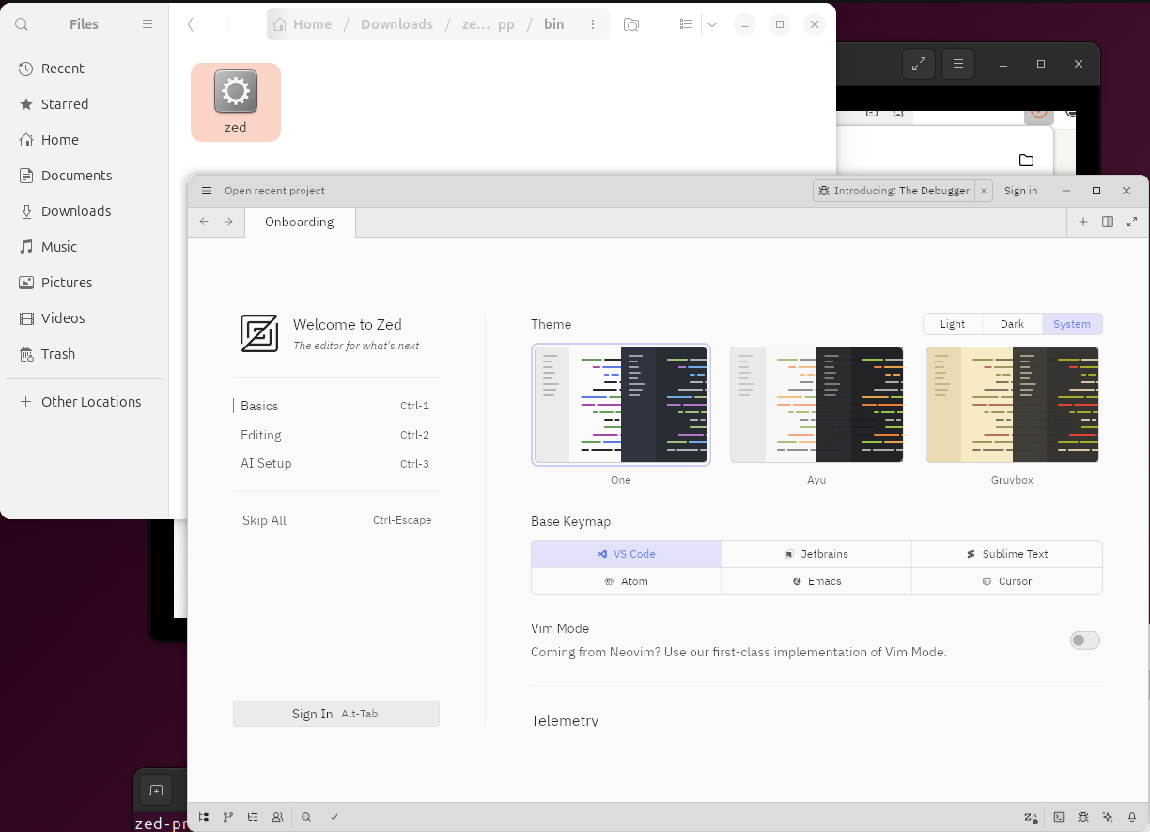Click Sign in on Zed title bar
Screen dimensions: 1150x832
[x=1020, y=191]
